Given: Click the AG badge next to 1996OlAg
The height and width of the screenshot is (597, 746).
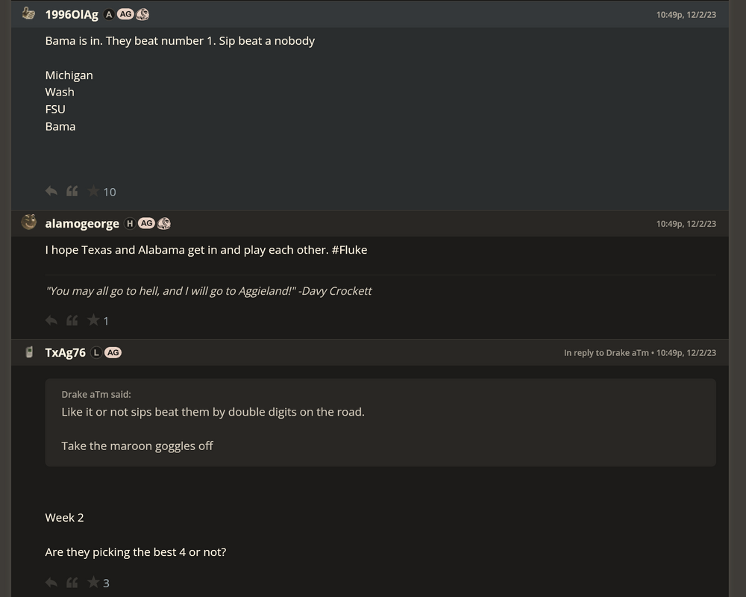Looking at the screenshot, I should pos(125,14).
